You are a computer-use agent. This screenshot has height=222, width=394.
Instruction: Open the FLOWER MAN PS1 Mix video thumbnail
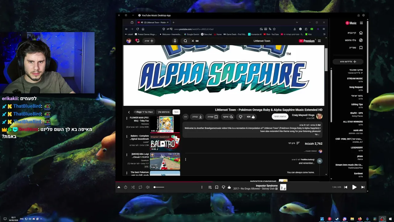click(x=165, y=124)
